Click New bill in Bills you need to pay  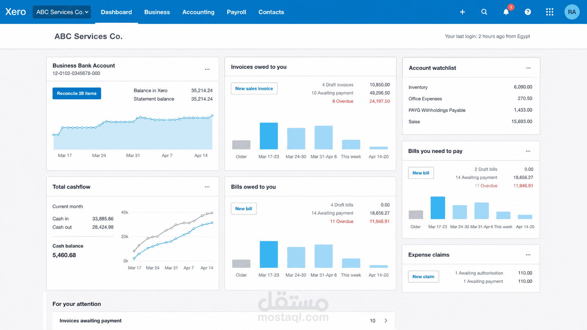tap(421, 173)
